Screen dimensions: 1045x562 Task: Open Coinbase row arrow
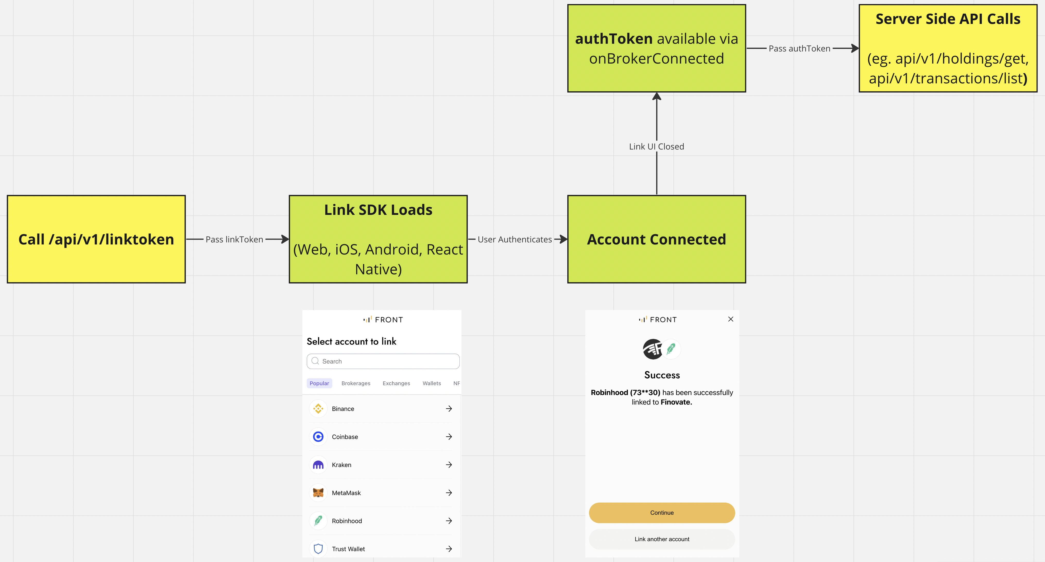(449, 437)
